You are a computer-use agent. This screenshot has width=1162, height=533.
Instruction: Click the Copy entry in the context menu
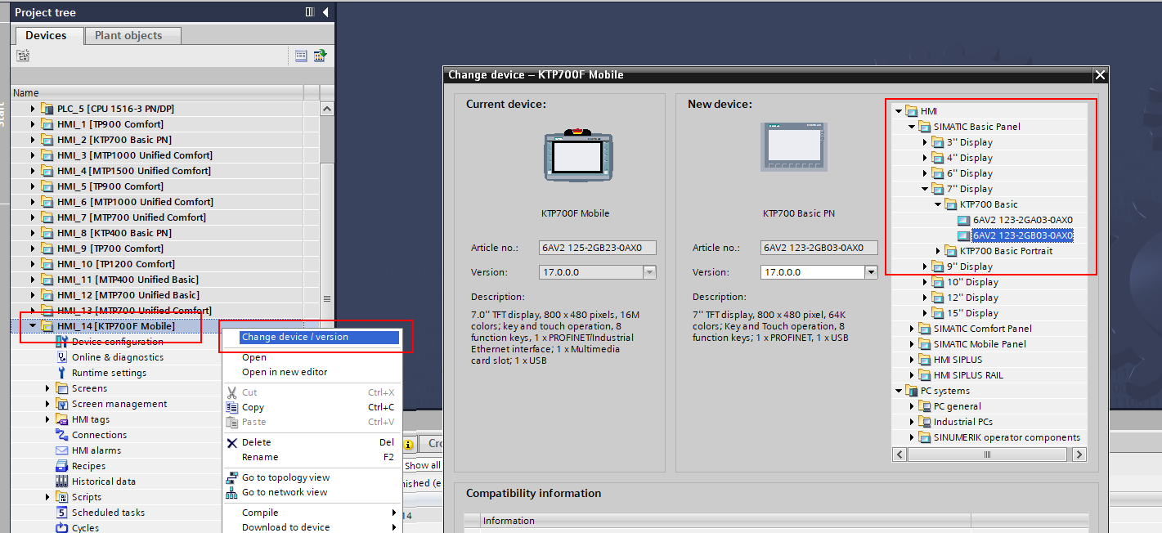253,407
